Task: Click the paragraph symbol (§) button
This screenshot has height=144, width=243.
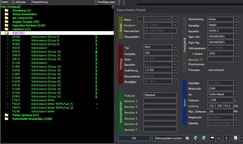Action: click(226, 138)
